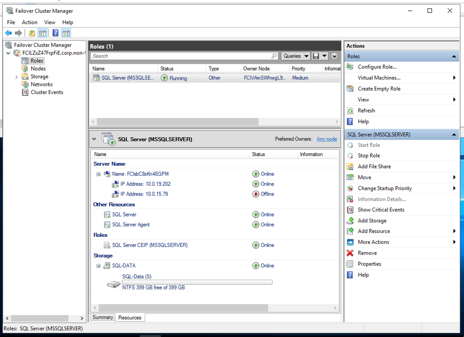Image resolution: width=464 pixels, height=337 pixels.
Task: Select Storage in the cluster tree
Action: tap(39, 76)
